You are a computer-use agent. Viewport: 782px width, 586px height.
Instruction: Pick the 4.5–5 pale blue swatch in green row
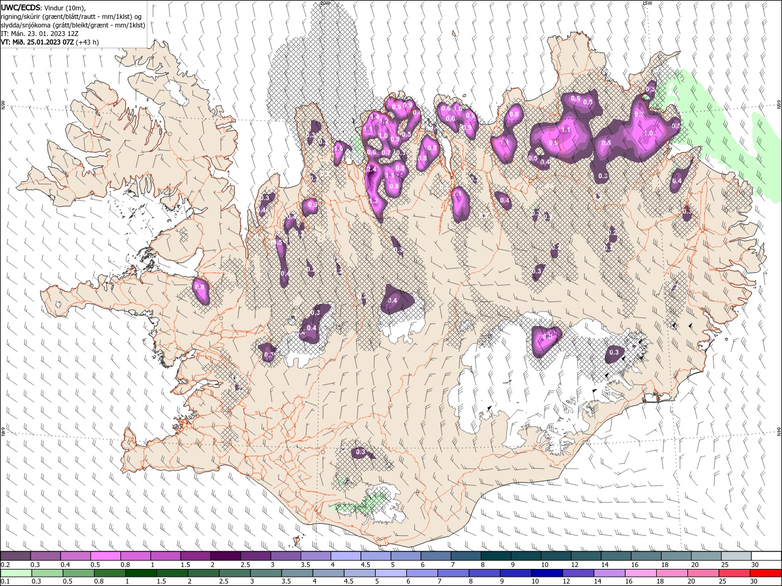tap(359, 573)
